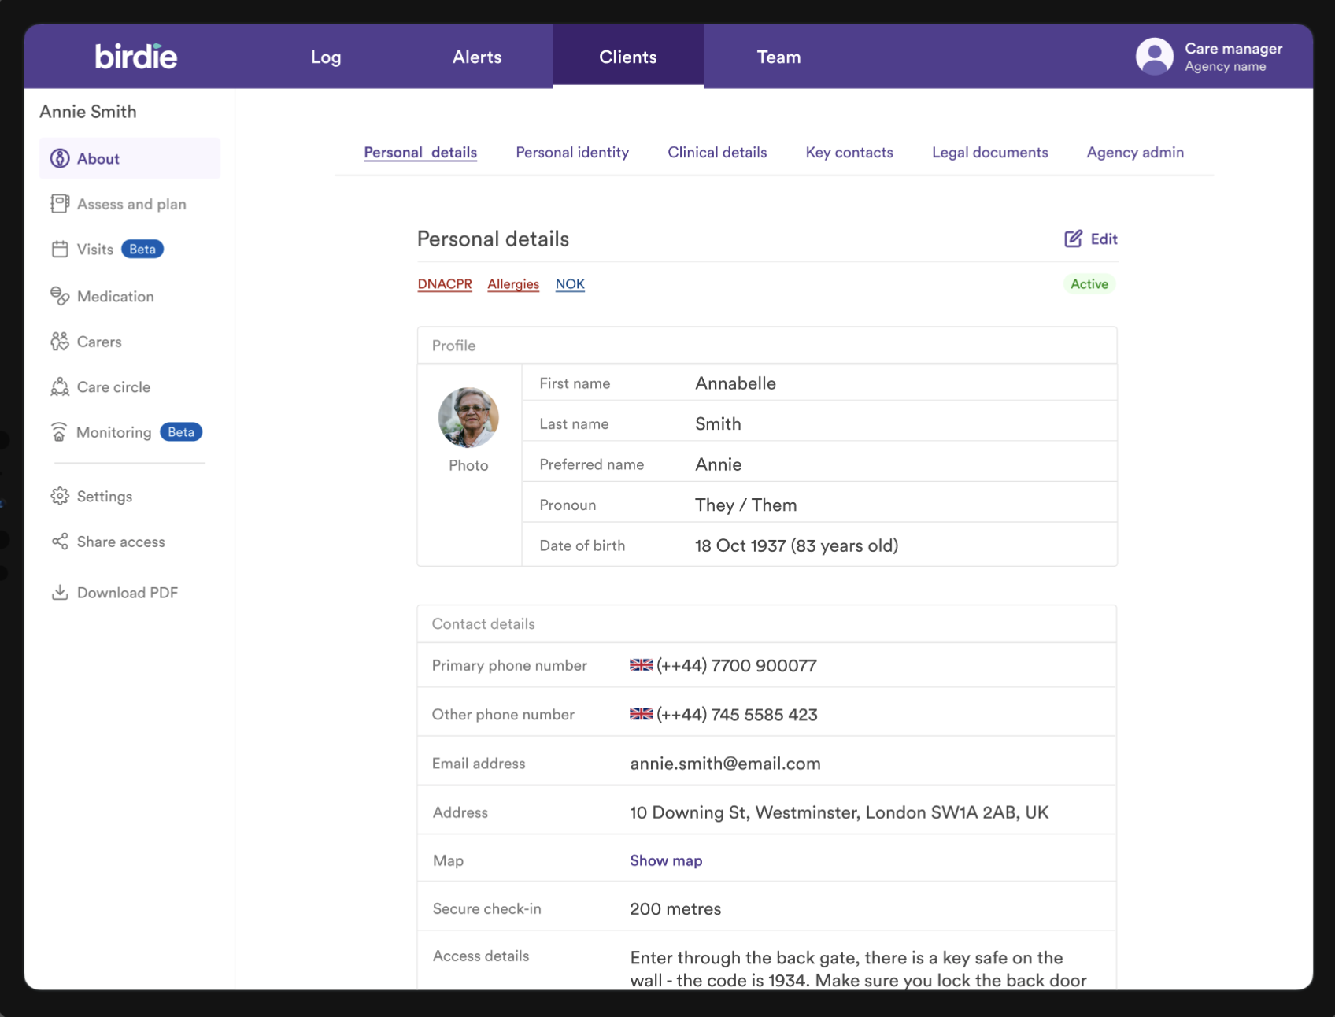
Task: Click the DNACPR link
Action: pyautogui.click(x=445, y=284)
